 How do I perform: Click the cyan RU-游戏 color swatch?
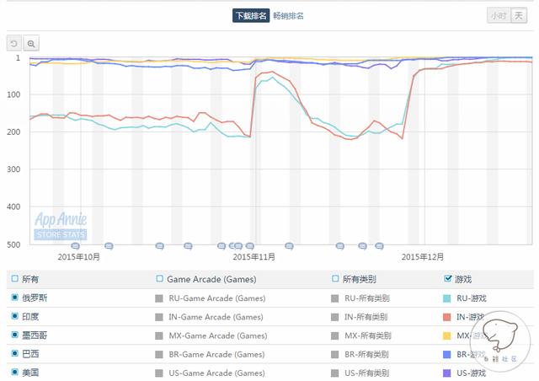point(447,298)
